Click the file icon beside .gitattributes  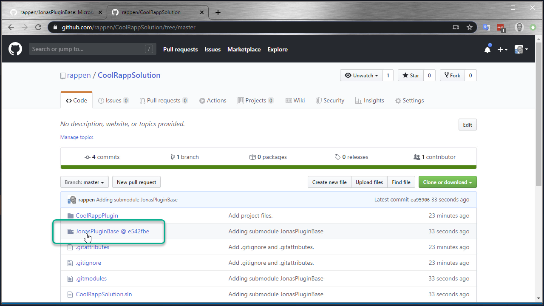coord(71,247)
